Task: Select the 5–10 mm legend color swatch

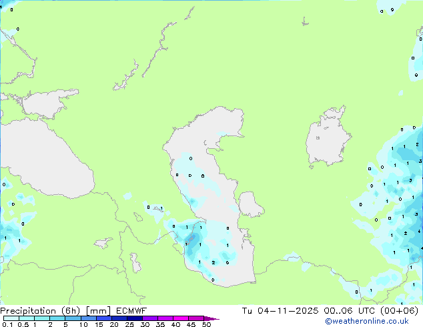Action: [73, 318]
